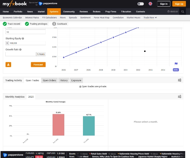190x158 pixels.
Task: Select the 2025 Monthly Analytics tab
Action: pyautogui.click(x=31, y=97)
